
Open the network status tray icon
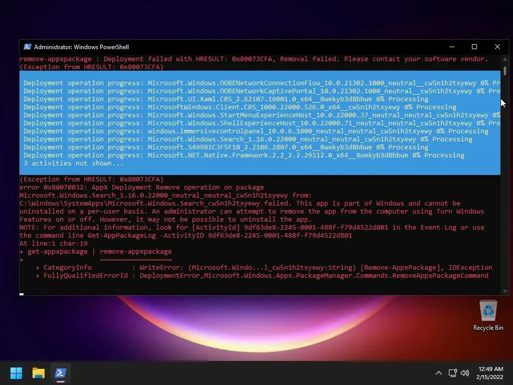coord(453,373)
